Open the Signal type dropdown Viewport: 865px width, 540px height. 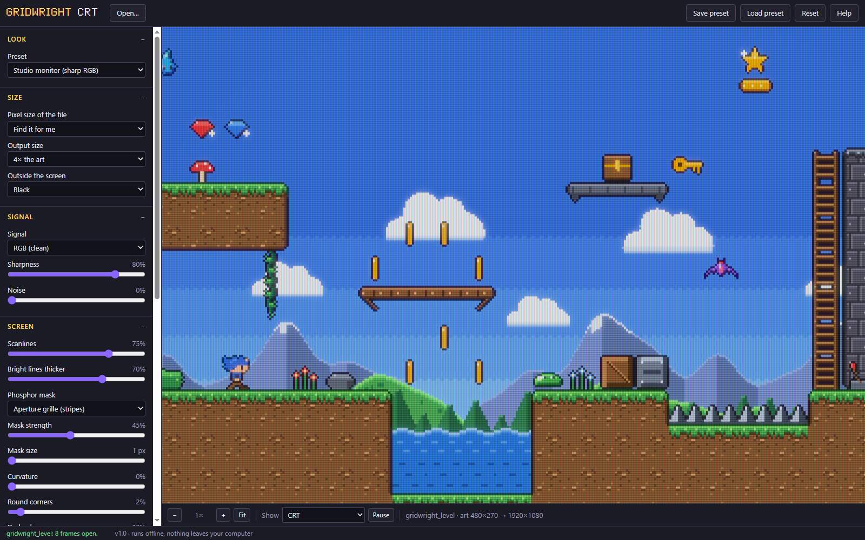coord(76,248)
